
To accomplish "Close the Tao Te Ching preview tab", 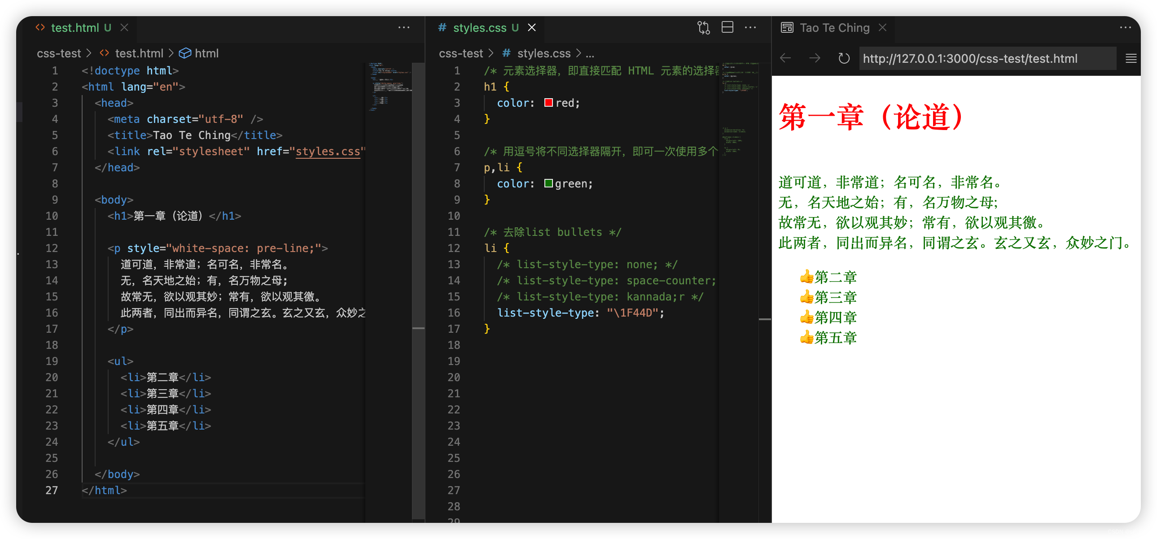I will tap(882, 28).
